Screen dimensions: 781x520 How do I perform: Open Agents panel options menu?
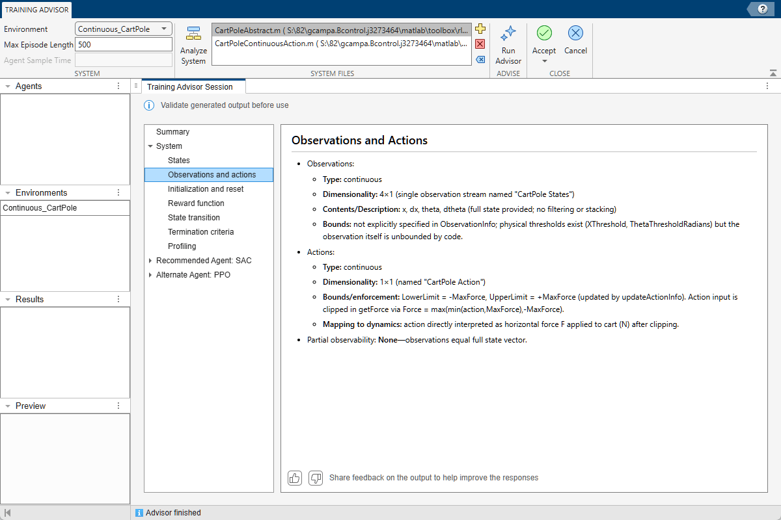(x=118, y=86)
